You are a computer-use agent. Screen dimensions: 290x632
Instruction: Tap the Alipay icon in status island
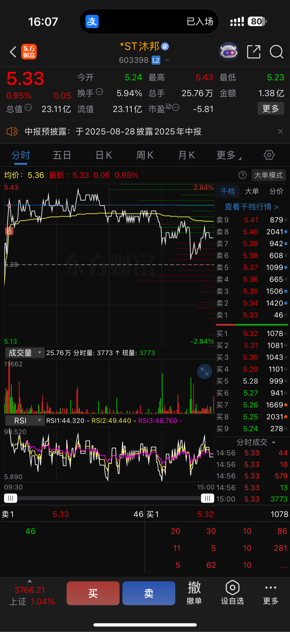tap(92, 21)
